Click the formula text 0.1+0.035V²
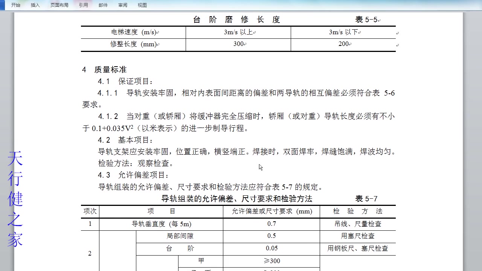The image size is (482, 271). pos(113,128)
